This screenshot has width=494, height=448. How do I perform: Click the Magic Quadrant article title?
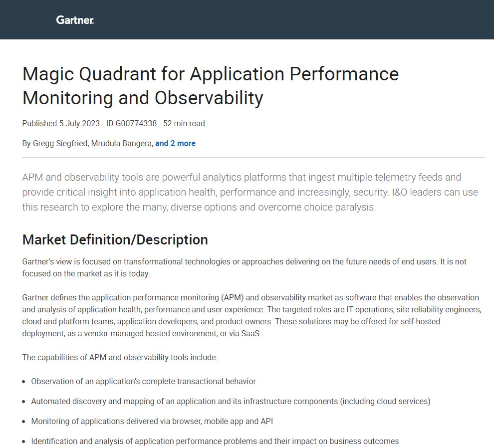(210, 86)
